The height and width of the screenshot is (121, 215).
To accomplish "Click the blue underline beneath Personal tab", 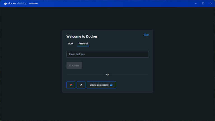I will [83, 46].
